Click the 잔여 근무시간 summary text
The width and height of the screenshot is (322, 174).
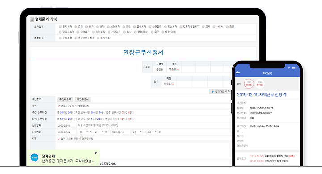(x=95, y=119)
